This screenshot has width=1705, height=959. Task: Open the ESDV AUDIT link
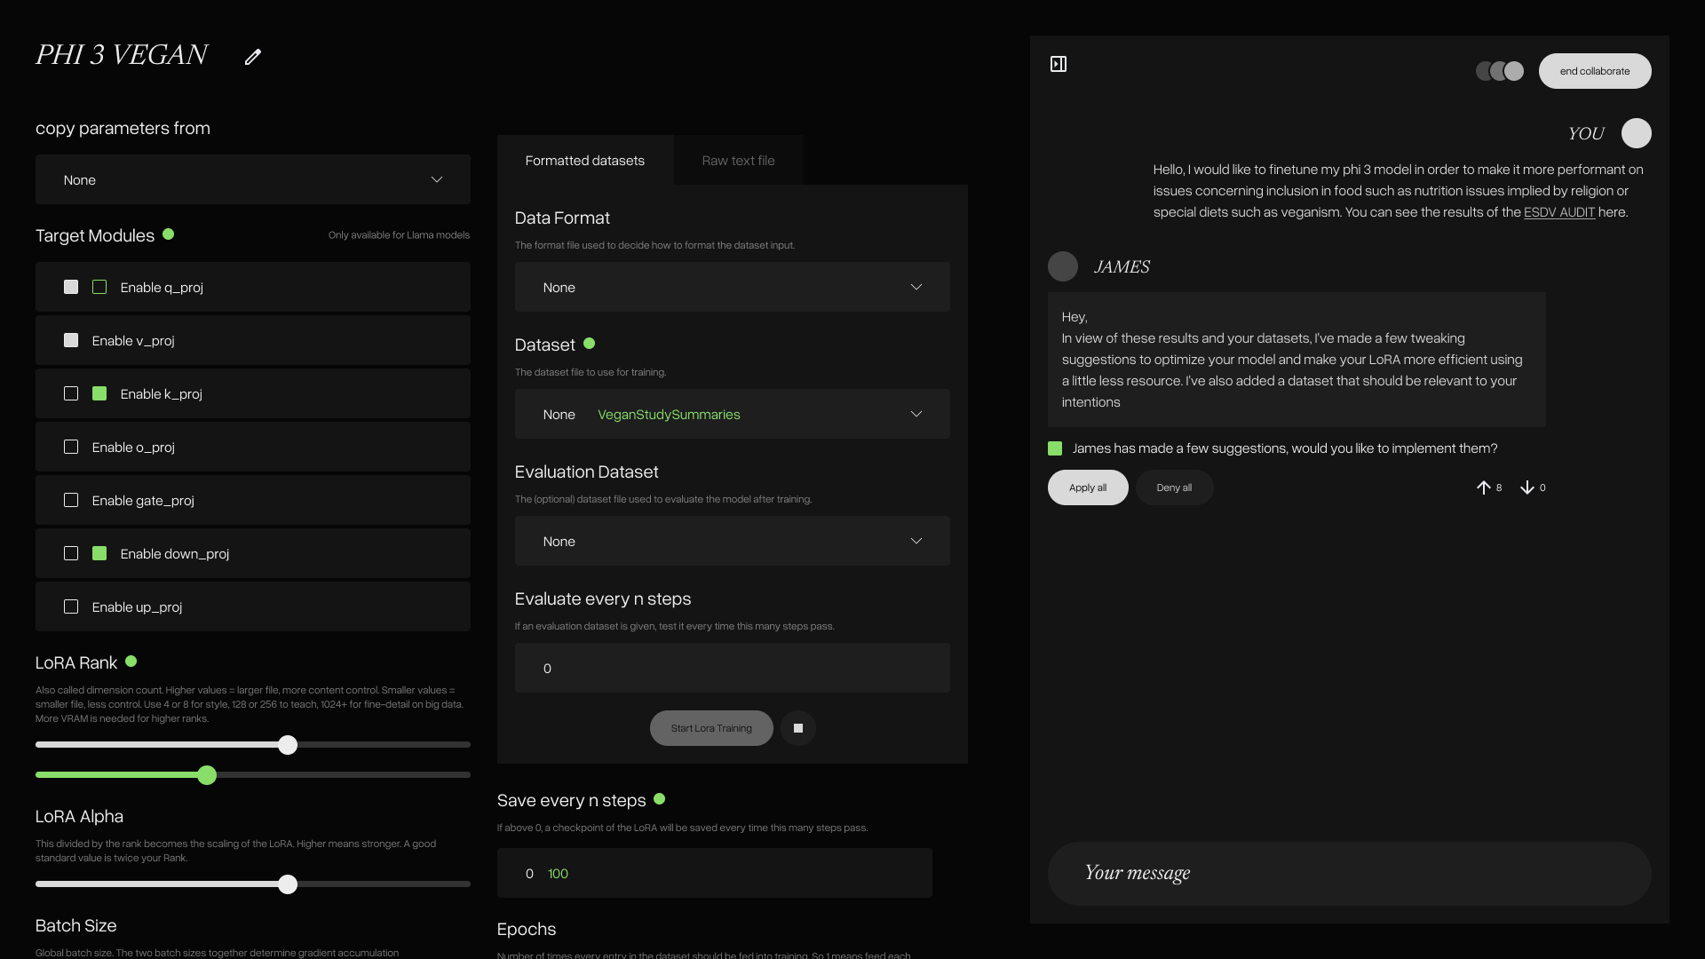(1558, 212)
